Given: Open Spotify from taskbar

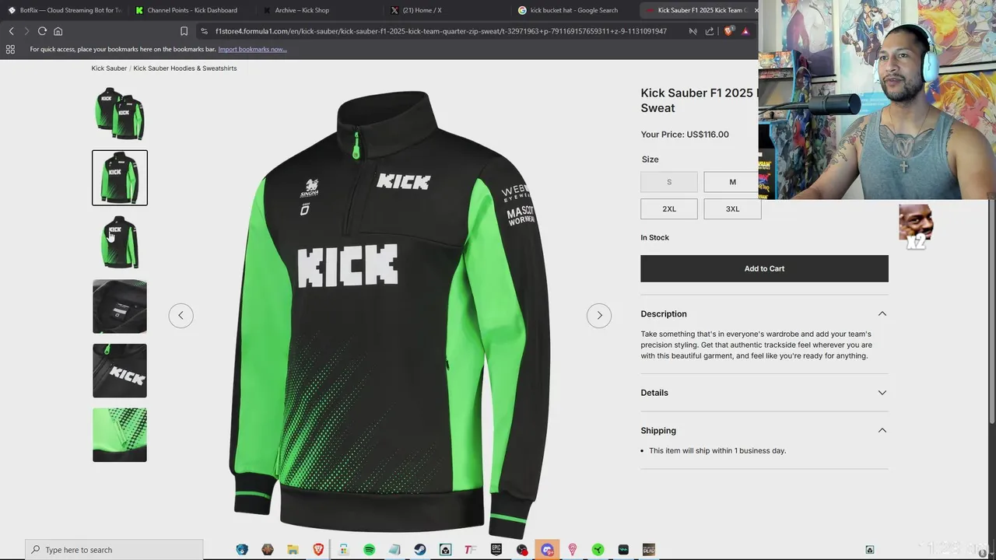Looking at the screenshot, I should click(x=370, y=550).
